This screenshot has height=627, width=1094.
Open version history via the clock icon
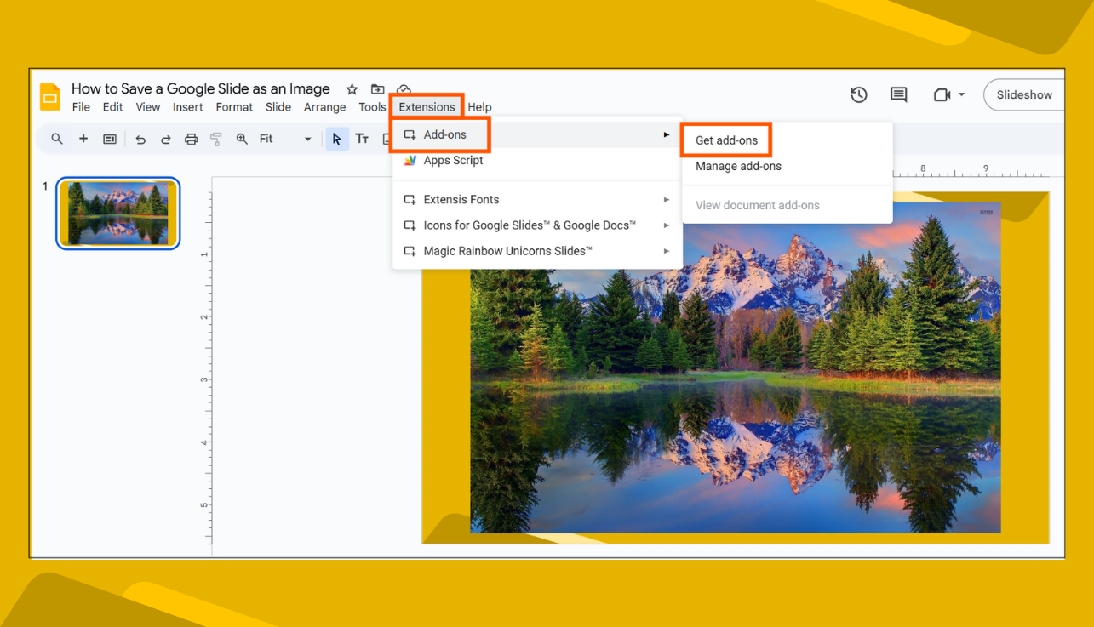click(x=858, y=95)
